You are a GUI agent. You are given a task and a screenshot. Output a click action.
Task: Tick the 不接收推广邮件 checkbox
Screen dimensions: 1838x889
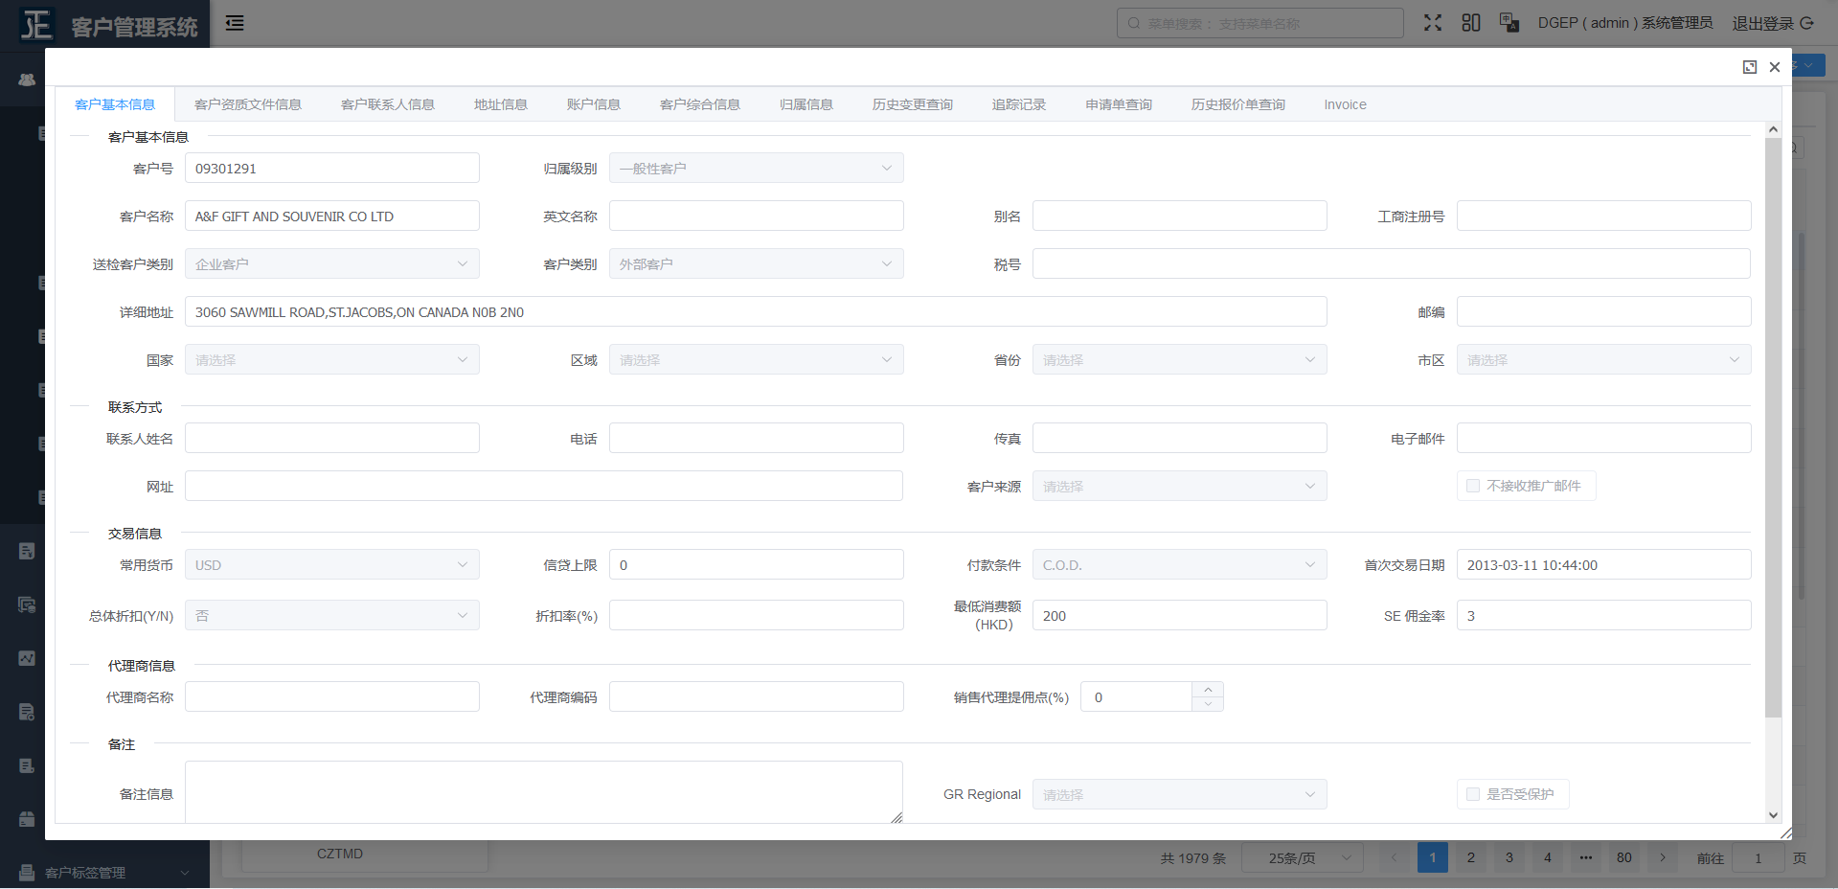[x=1473, y=486]
